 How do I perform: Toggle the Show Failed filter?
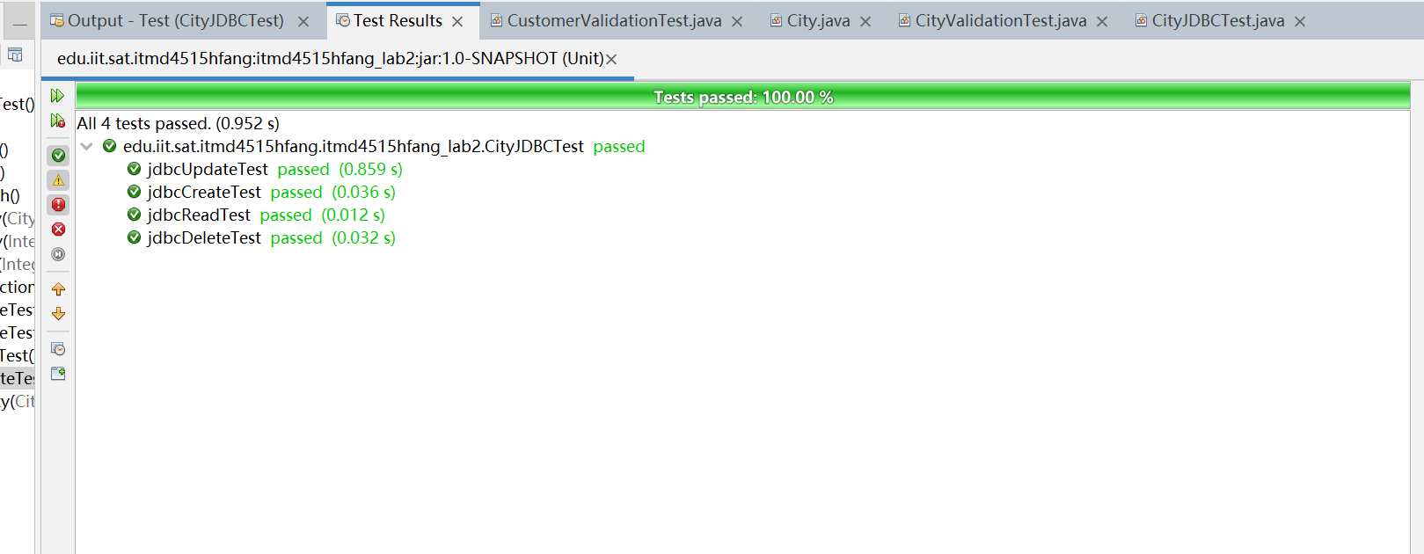58,205
